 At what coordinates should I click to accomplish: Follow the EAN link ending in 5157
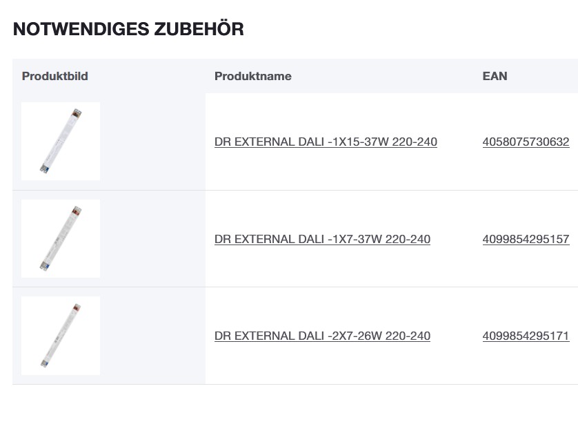pos(526,239)
